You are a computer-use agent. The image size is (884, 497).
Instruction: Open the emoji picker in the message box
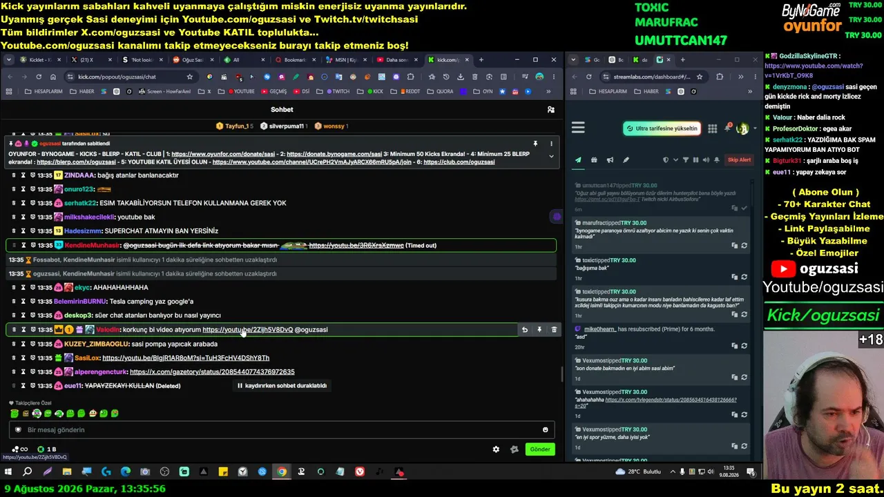pyautogui.click(x=545, y=430)
